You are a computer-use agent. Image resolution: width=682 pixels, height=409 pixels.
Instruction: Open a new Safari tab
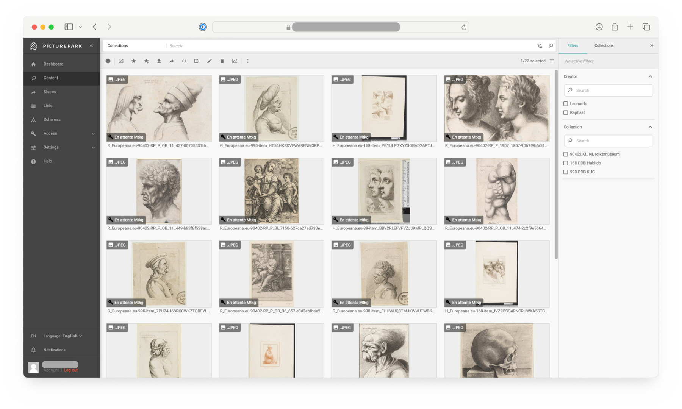tap(630, 27)
